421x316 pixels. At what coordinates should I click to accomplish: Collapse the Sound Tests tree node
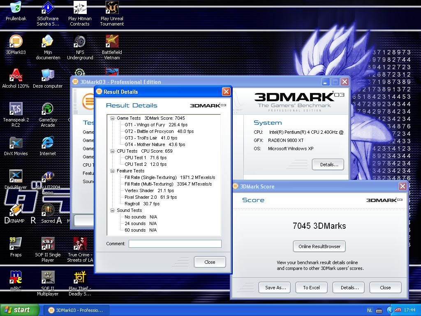tap(113, 210)
